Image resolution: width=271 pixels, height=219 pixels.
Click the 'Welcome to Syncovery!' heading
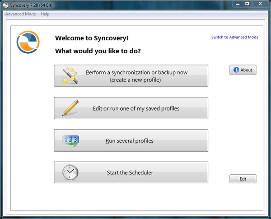[x=92, y=38]
